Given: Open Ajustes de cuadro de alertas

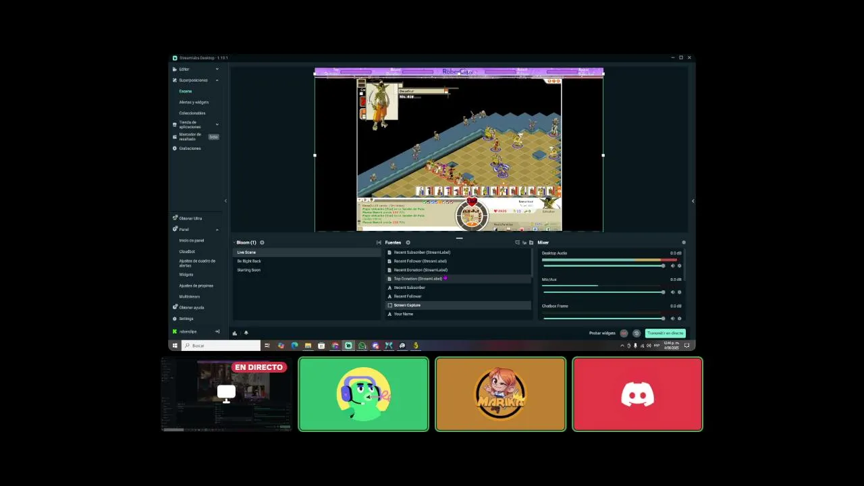Looking at the screenshot, I should tap(197, 263).
